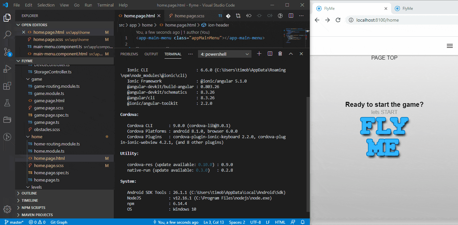This screenshot has height=225, width=458.
Task: Open the Extensions view
Action: (7, 86)
